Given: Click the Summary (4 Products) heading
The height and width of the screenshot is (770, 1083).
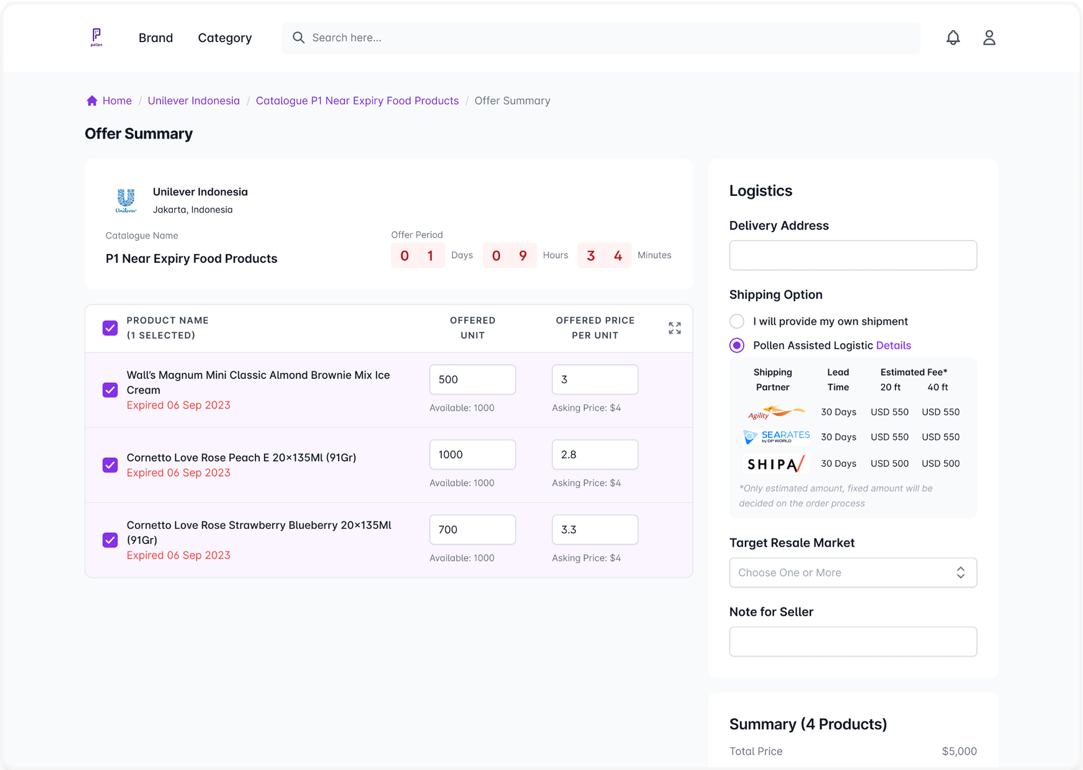Looking at the screenshot, I should click(808, 724).
